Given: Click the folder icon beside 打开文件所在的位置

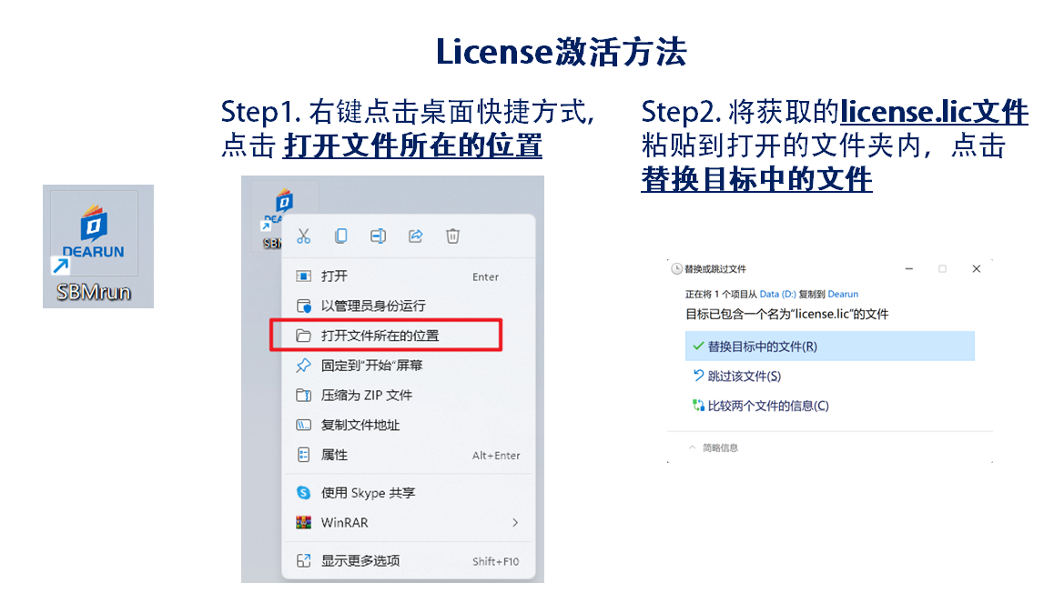Looking at the screenshot, I should (x=304, y=335).
